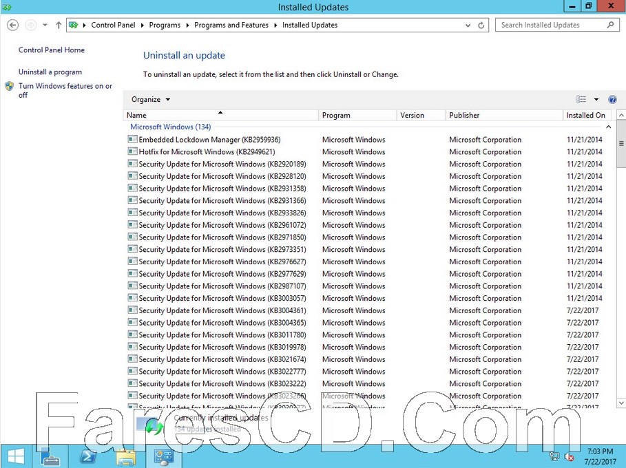Sort by the Version column header
Screen dimensions: 626x468
click(x=421, y=115)
